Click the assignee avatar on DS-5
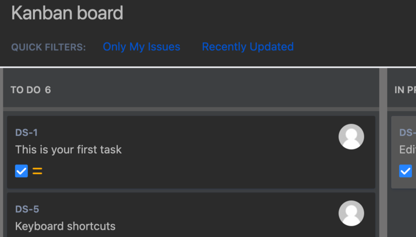 (x=351, y=213)
